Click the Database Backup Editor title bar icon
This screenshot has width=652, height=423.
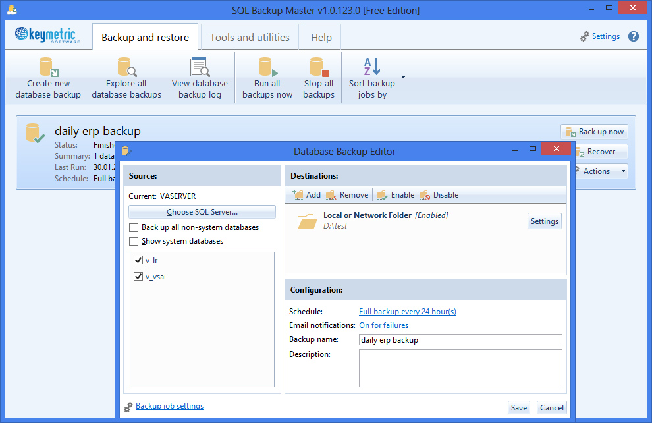point(127,151)
